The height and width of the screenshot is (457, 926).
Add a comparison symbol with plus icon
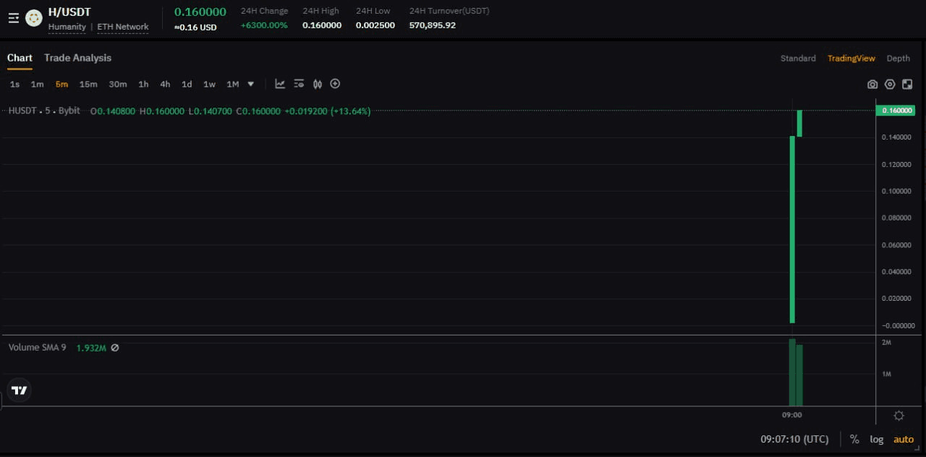point(335,84)
